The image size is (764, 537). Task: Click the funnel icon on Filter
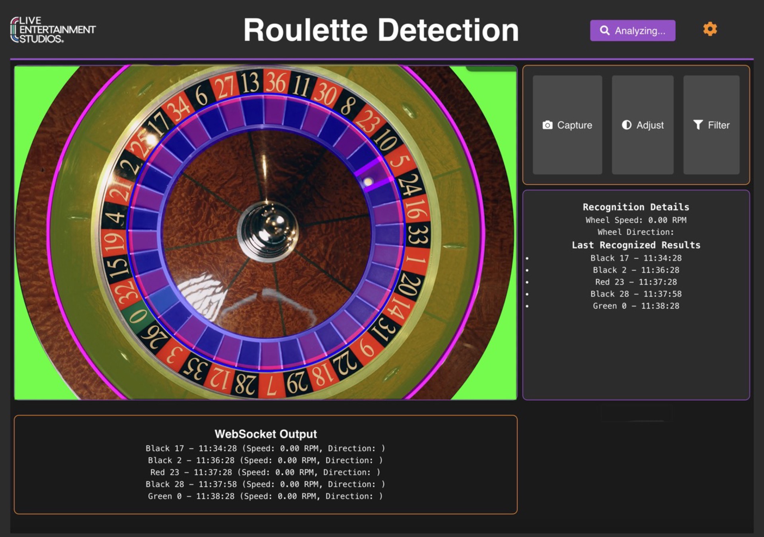click(698, 125)
